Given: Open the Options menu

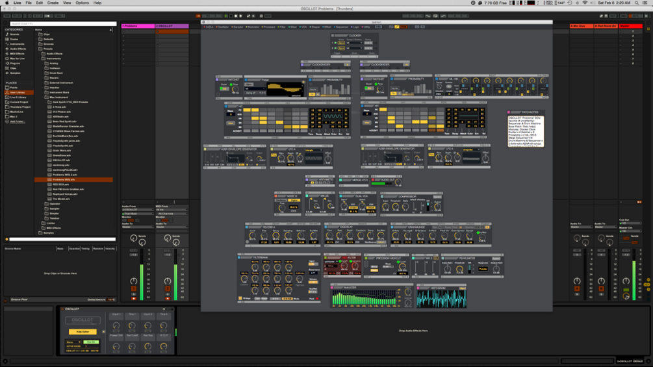Looking at the screenshot, I should tap(82, 3).
